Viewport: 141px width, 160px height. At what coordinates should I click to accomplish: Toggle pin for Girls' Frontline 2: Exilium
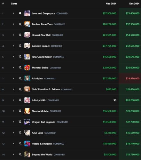[20, 89]
